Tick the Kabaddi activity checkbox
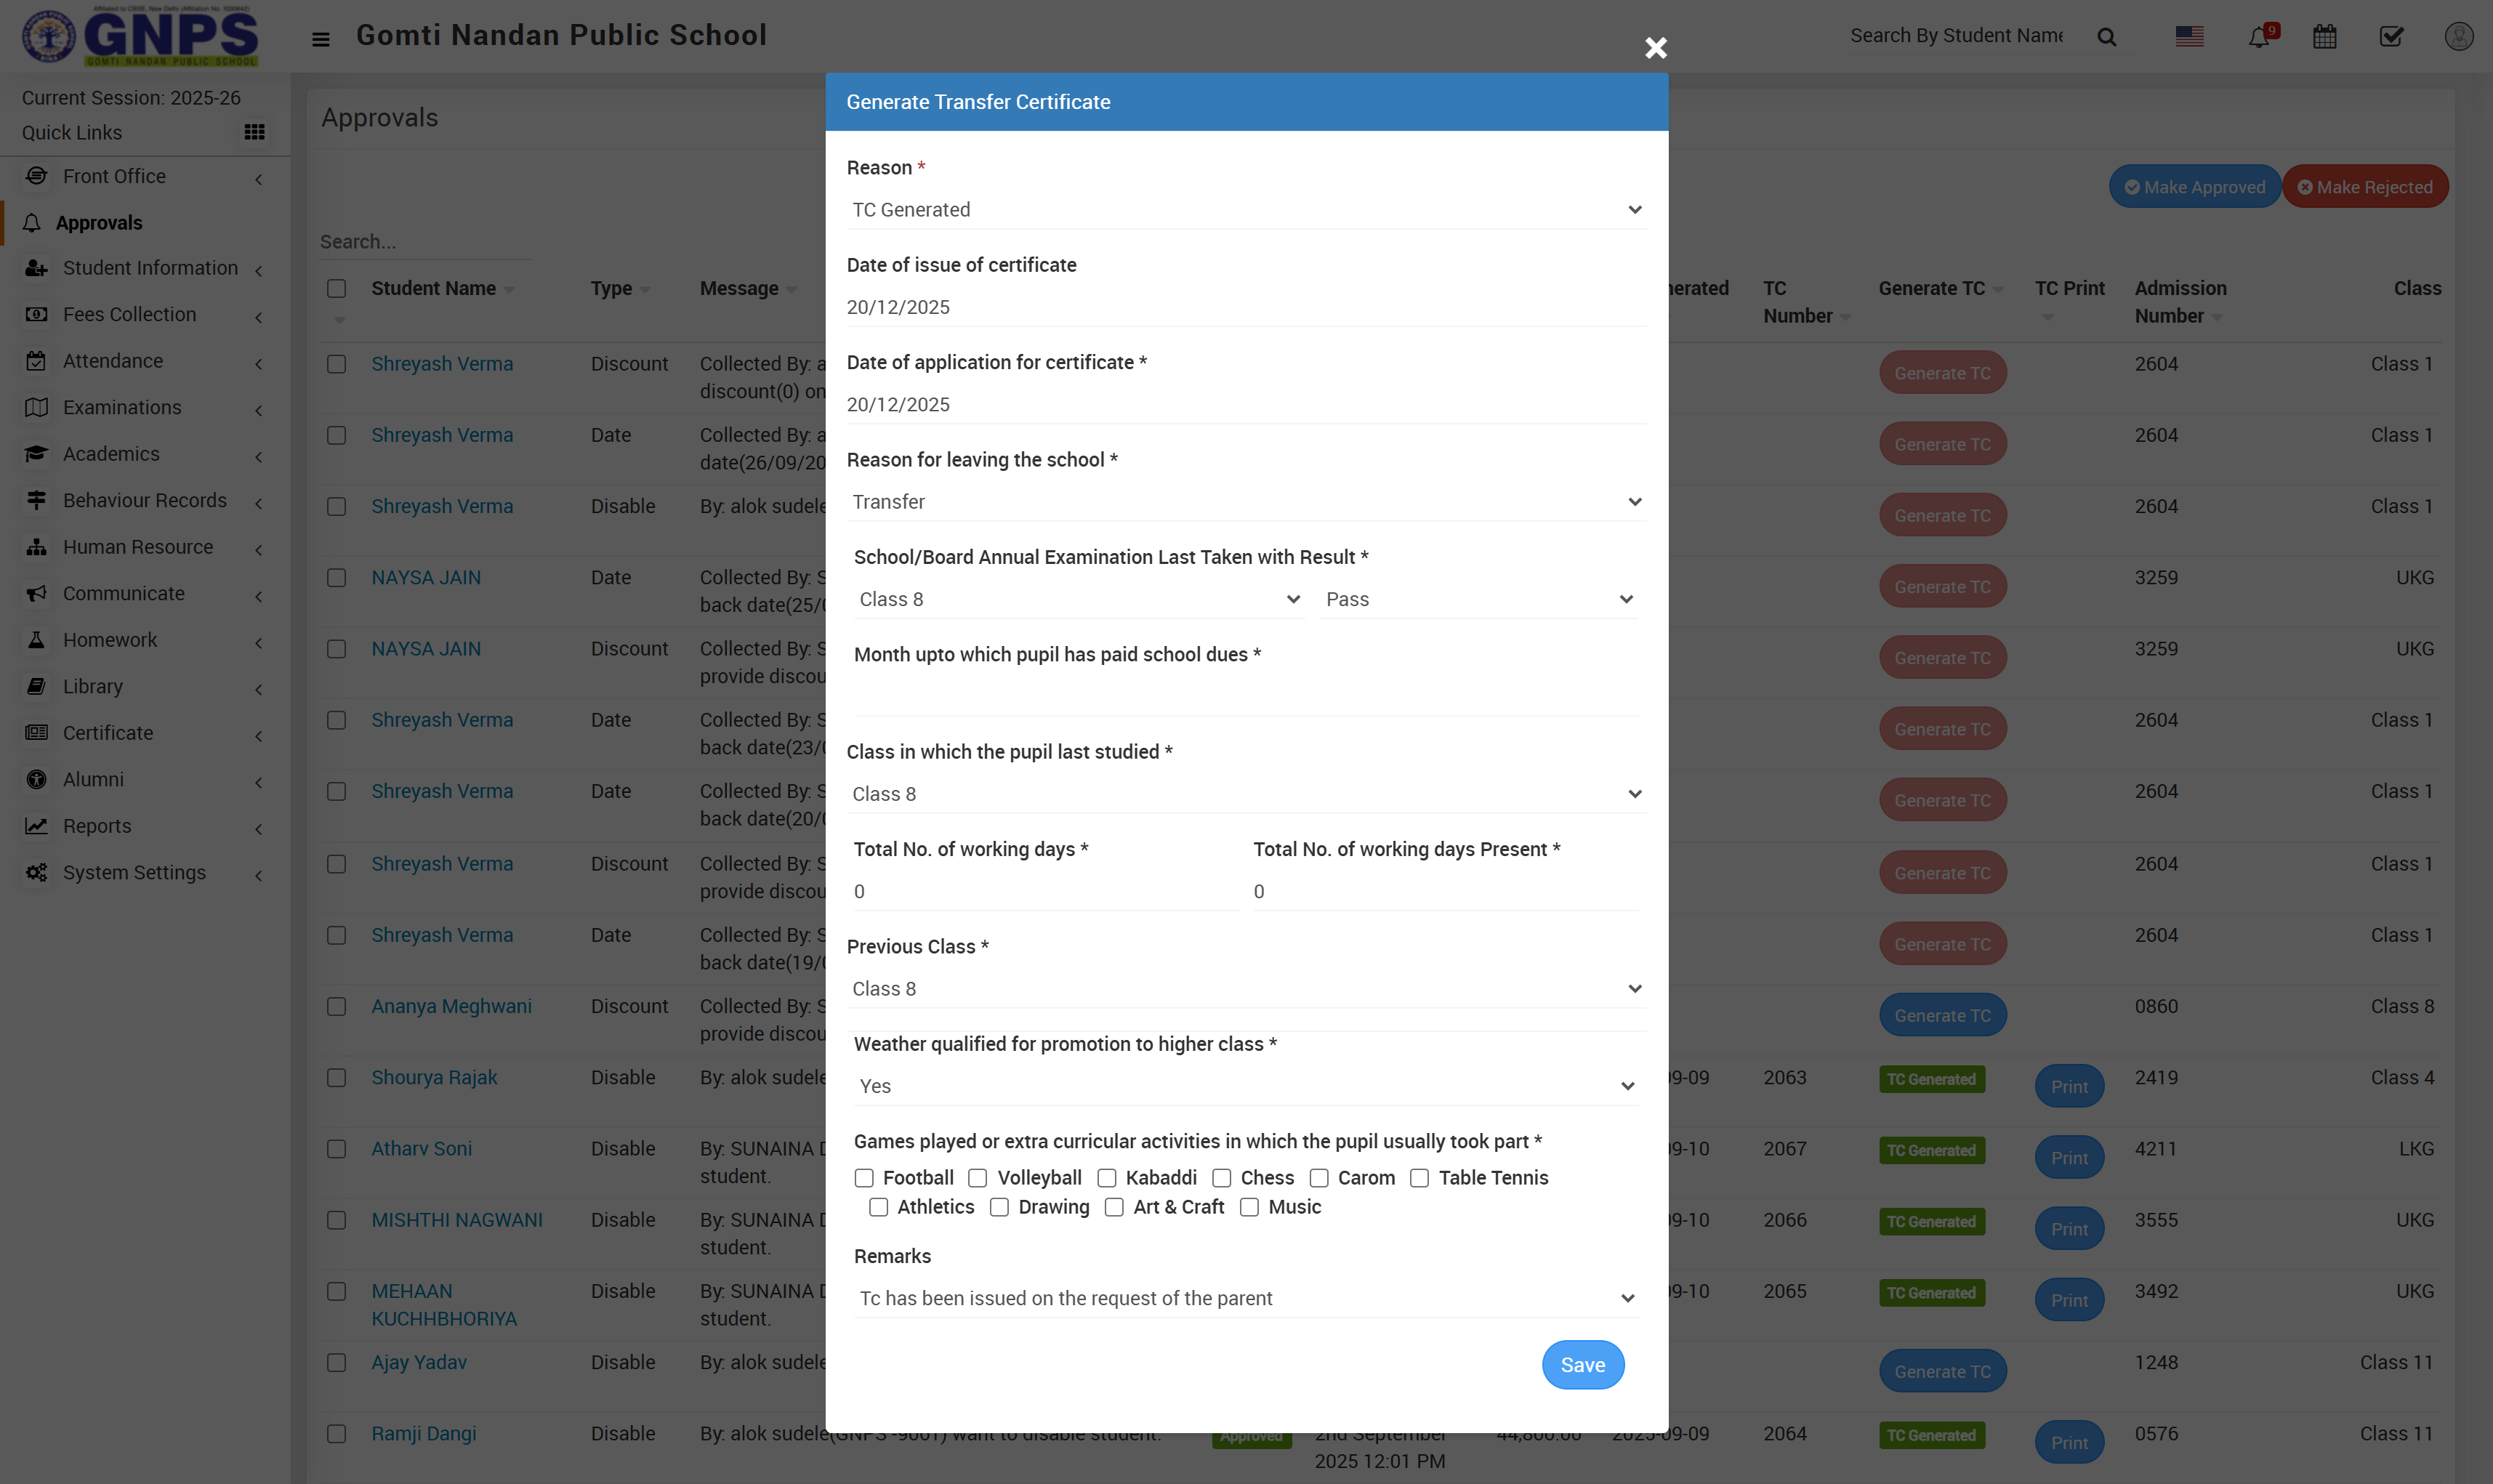The image size is (2493, 1484). point(1107,1178)
